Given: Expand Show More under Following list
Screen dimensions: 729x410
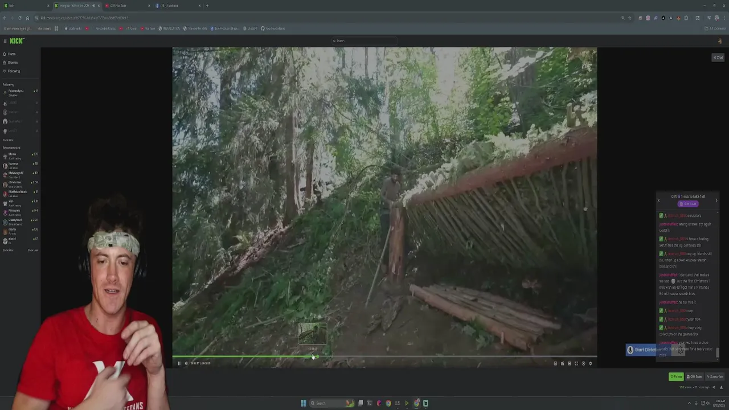Looking at the screenshot, I should [x=8, y=140].
